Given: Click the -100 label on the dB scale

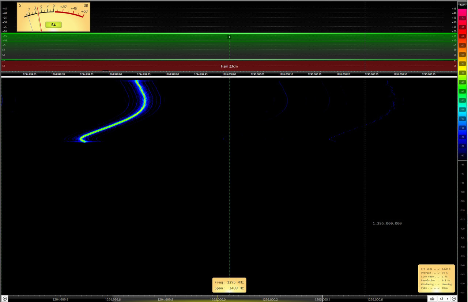Looking at the screenshot, I should 463,192.
